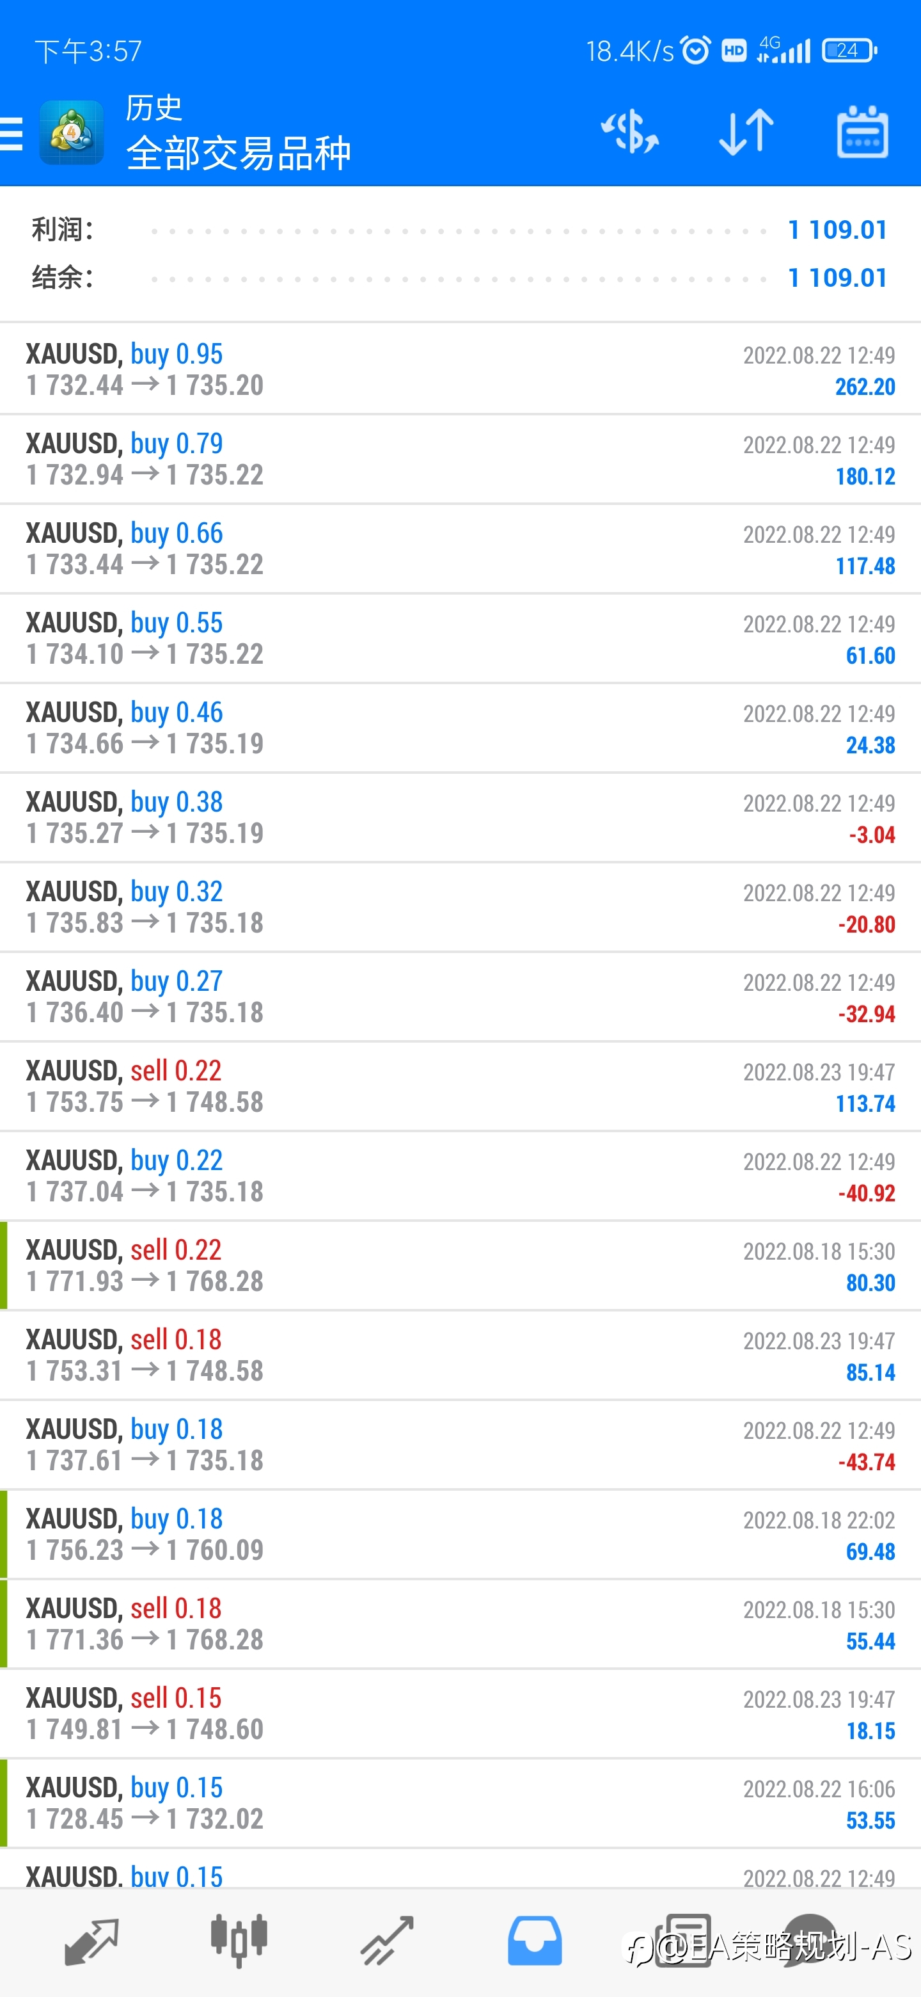
Task: Open the hamburger side menu
Action: (11, 132)
